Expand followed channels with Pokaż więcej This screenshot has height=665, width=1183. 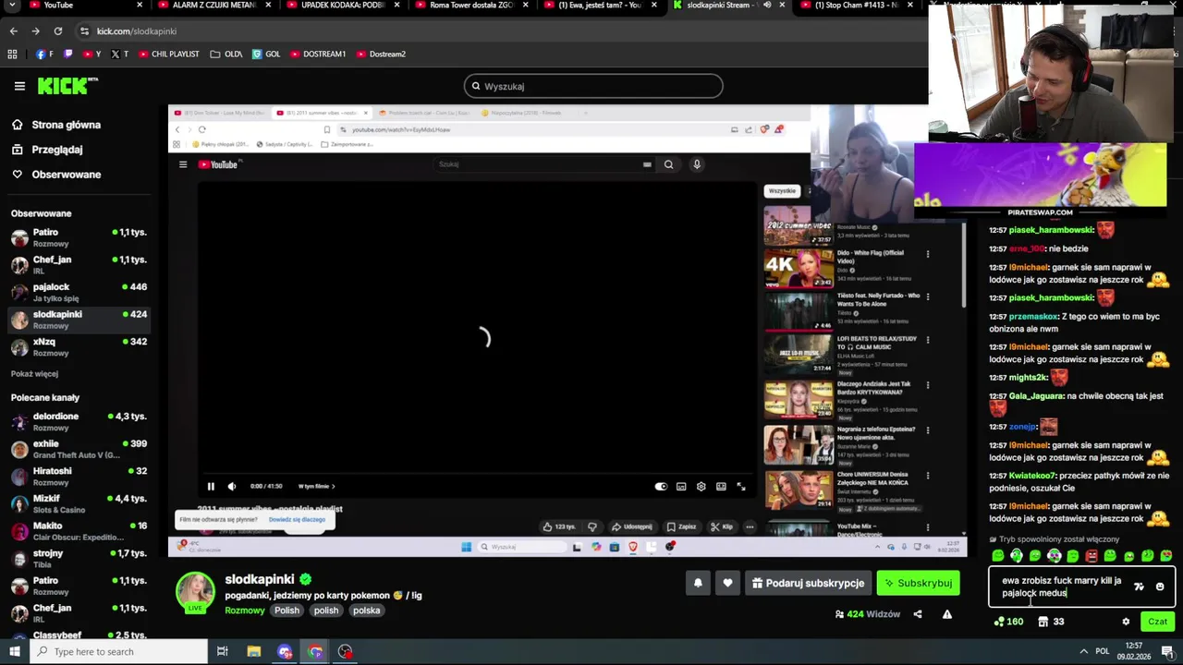[34, 374]
